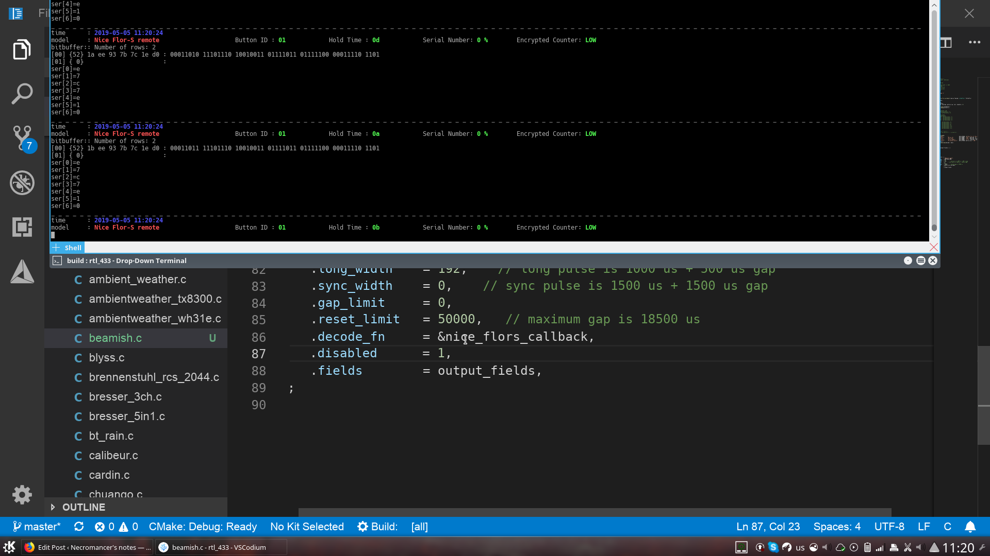The height and width of the screenshot is (556, 990).
Task: Open the Search view in activity bar
Action: [22, 94]
